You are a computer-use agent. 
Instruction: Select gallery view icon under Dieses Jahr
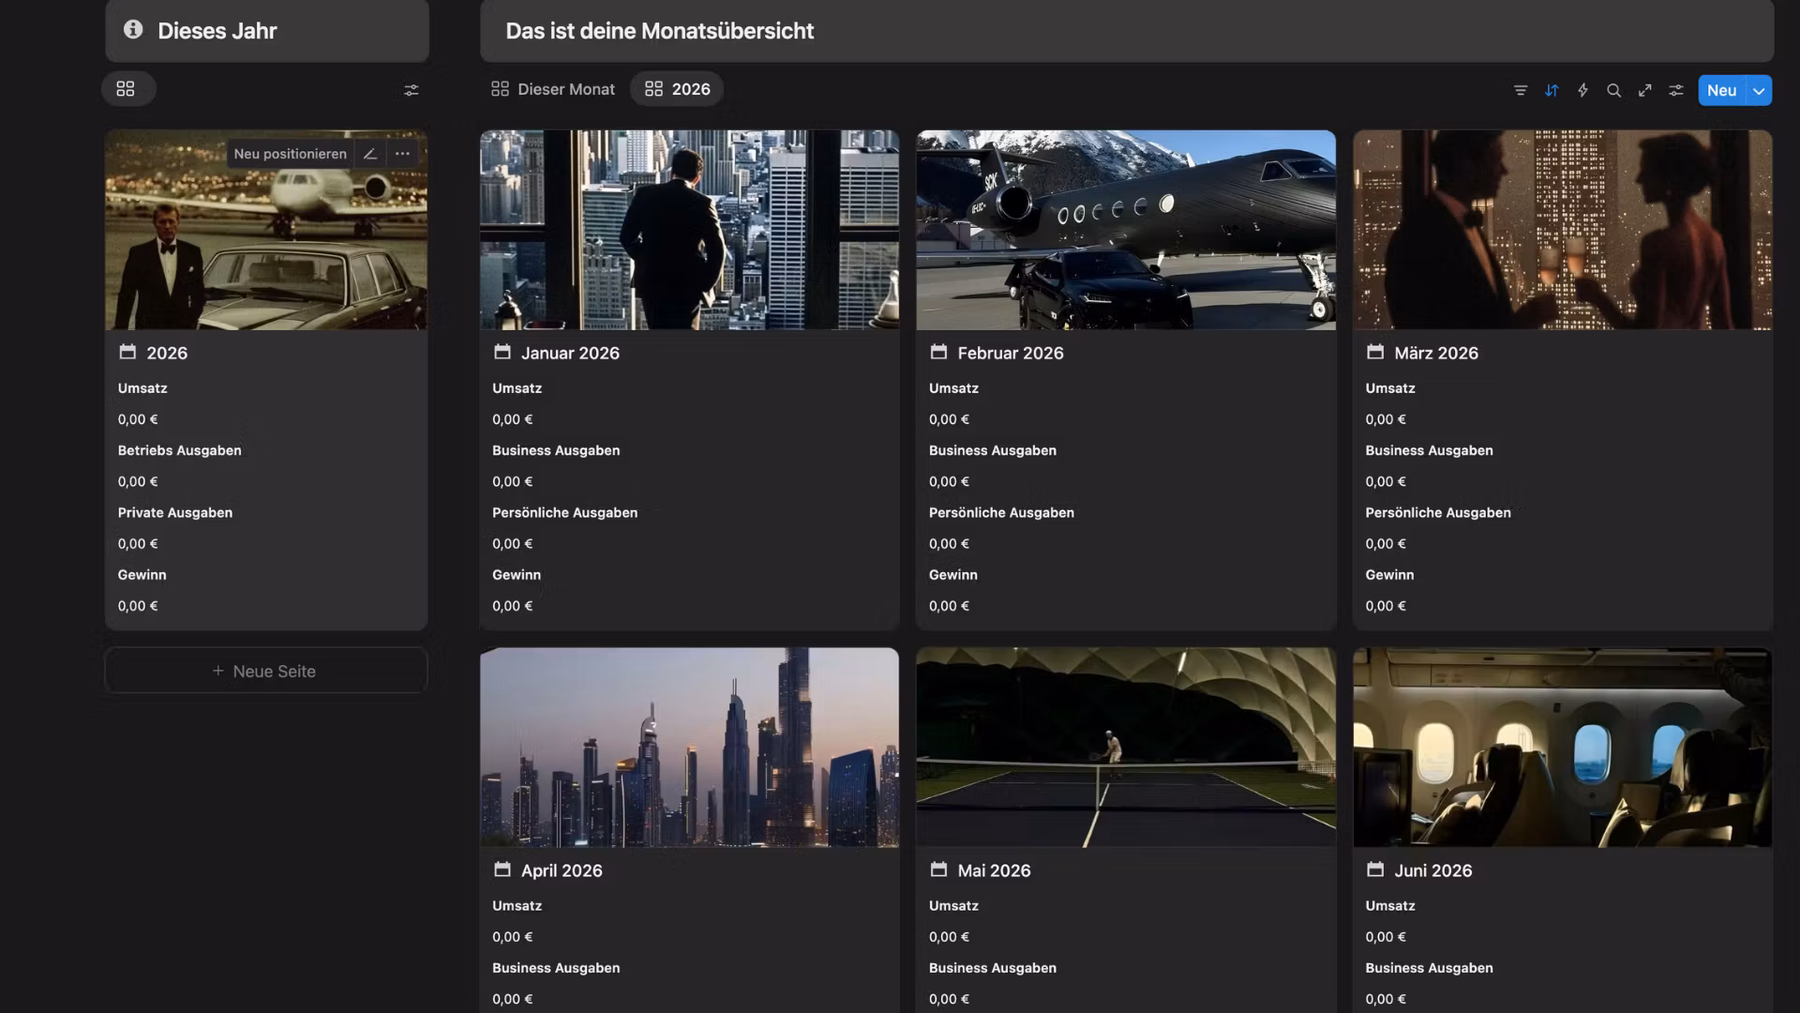click(x=126, y=89)
